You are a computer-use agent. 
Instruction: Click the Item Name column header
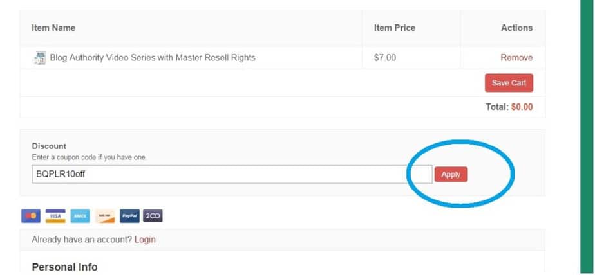(x=53, y=28)
